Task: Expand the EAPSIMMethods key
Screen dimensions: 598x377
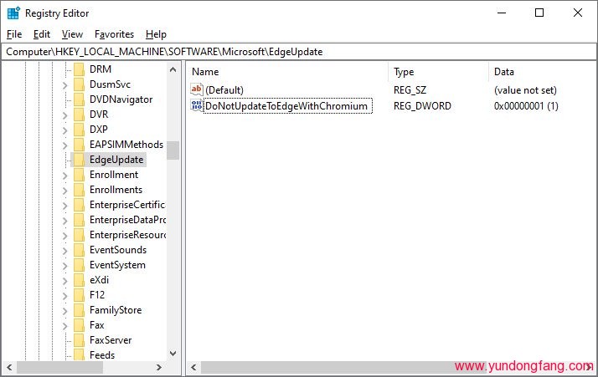Action: tap(64, 145)
